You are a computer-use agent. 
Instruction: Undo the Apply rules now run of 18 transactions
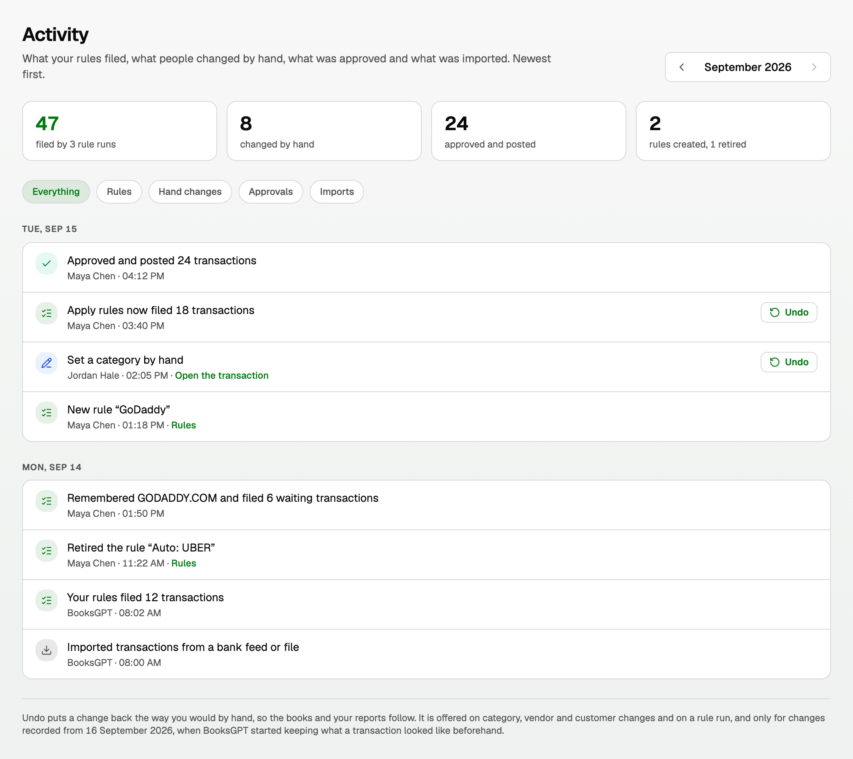[x=789, y=312]
